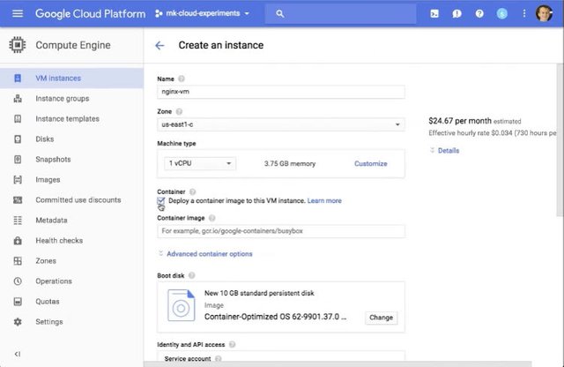564x367 pixels.
Task: Open the hamburger navigation menu
Action: [18, 14]
